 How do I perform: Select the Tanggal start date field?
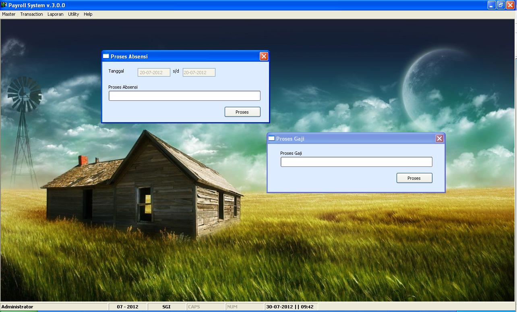pos(154,73)
